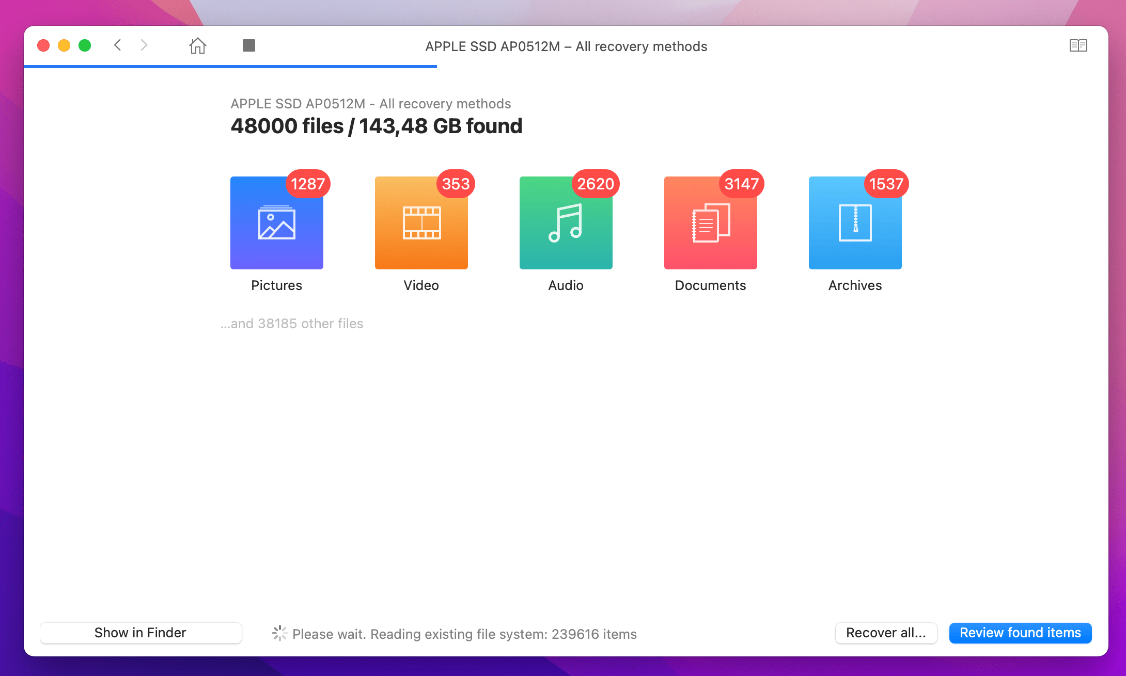Click the Documents label text
1126x676 pixels.
(711, 285)
